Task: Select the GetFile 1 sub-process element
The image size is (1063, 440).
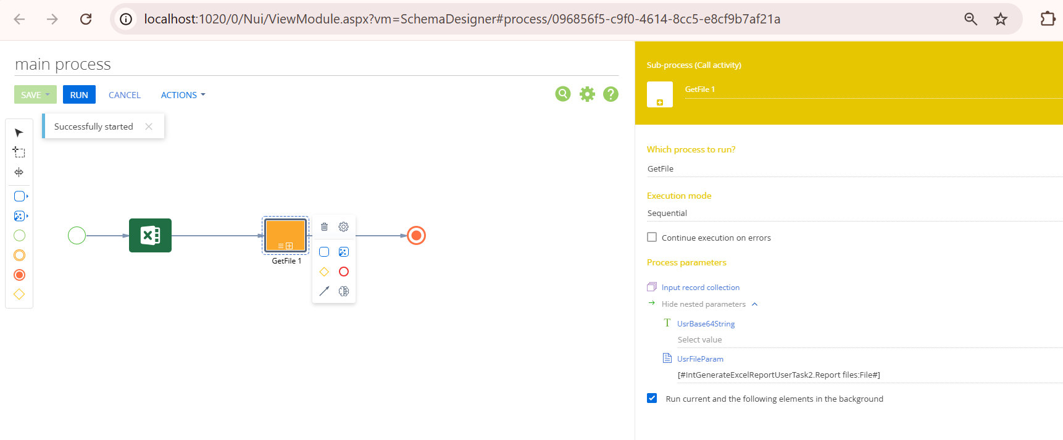Action: click(x=286, y=235)
